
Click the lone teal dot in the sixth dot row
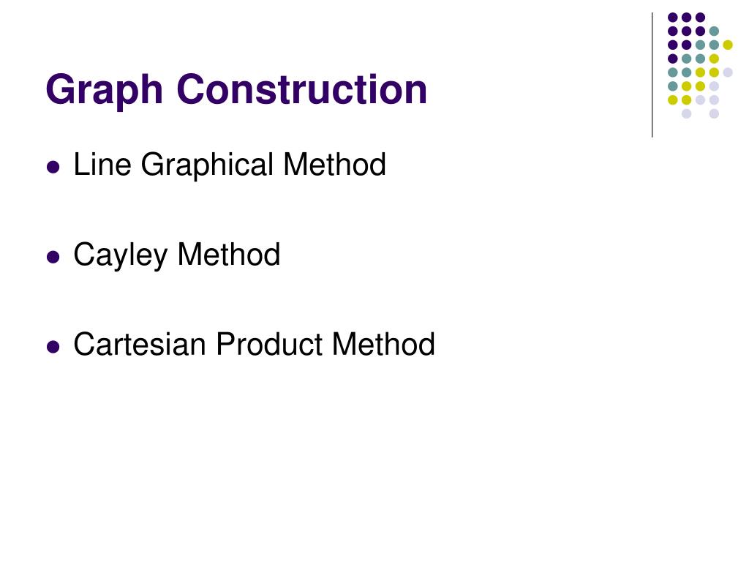click(673, 86)
